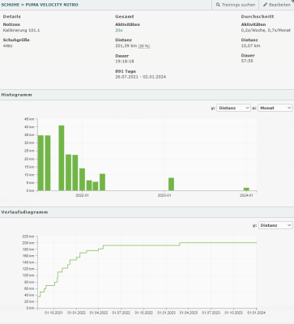Open the 20x activities link
Screen dimensions: 294x324
click(119, 30)
